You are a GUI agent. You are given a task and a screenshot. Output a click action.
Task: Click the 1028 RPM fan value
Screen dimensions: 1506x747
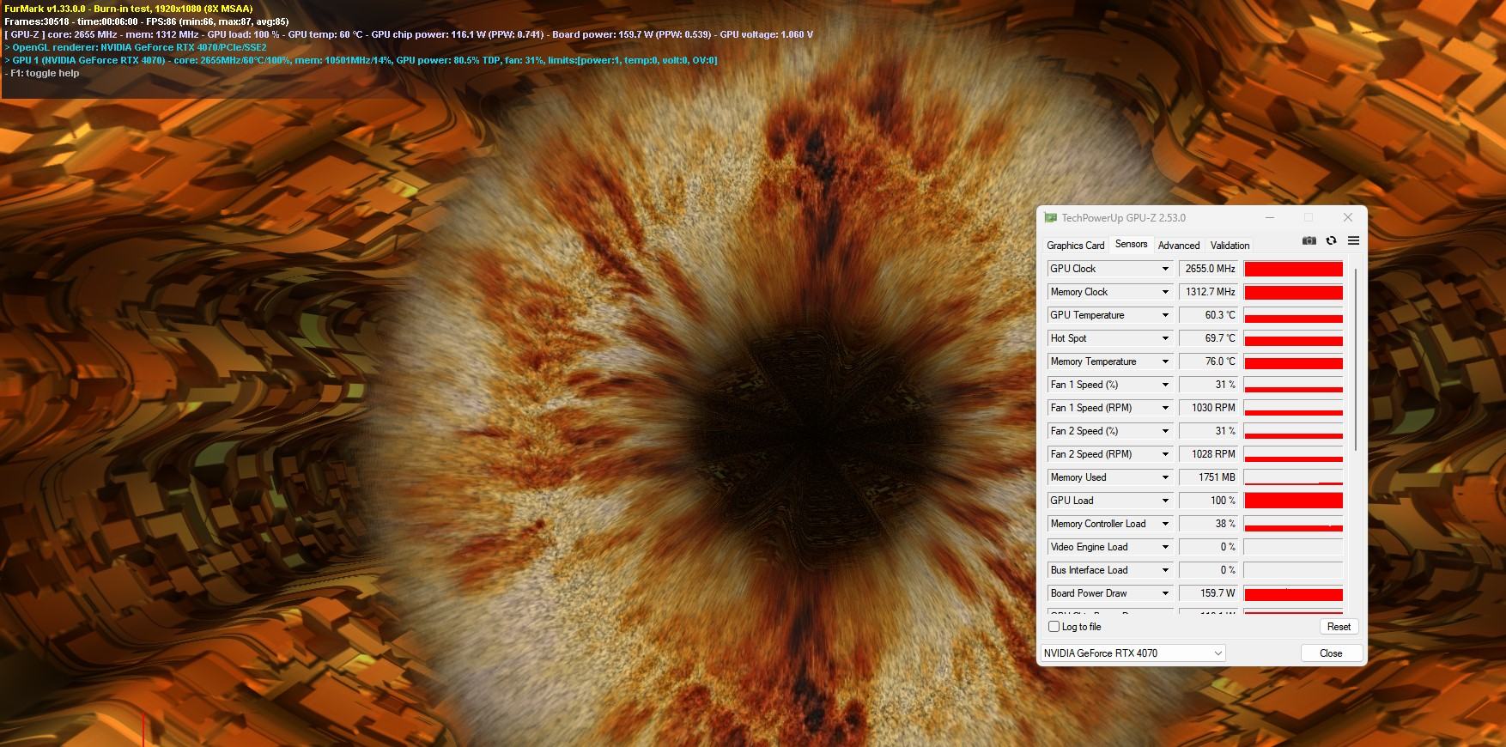click(1208, 454)
